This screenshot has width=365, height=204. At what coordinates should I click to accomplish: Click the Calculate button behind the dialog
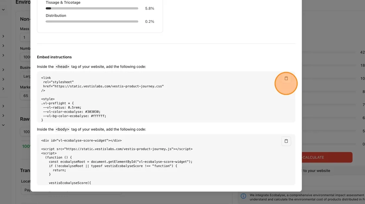pyautogui.click(x=327, y=157)
